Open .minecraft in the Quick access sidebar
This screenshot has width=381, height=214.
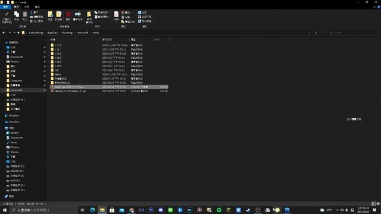pos(16,90)
